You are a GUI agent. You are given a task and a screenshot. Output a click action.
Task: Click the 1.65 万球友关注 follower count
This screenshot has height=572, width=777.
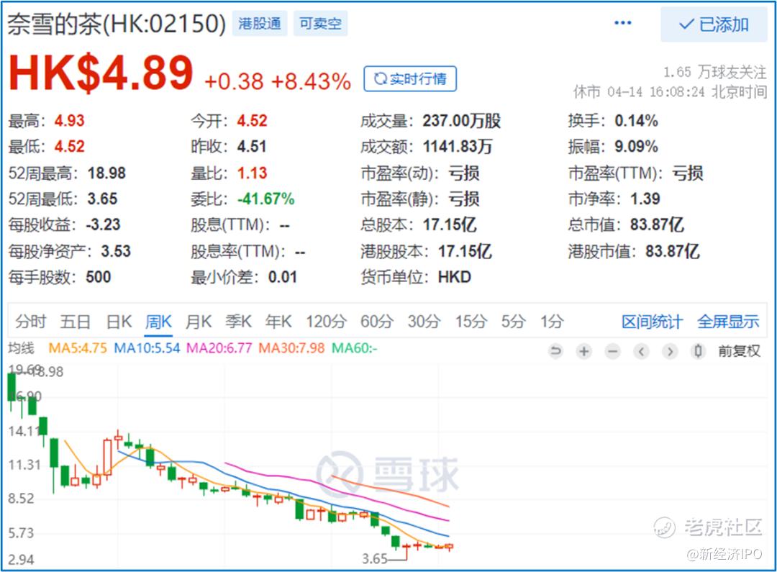[x=714, y=73]
